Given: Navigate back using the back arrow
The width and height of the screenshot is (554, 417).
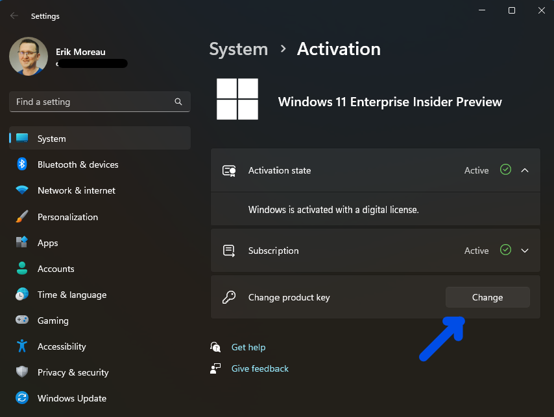Looking at the screenshot, I should pyautogui.click(x=14, y=16).
